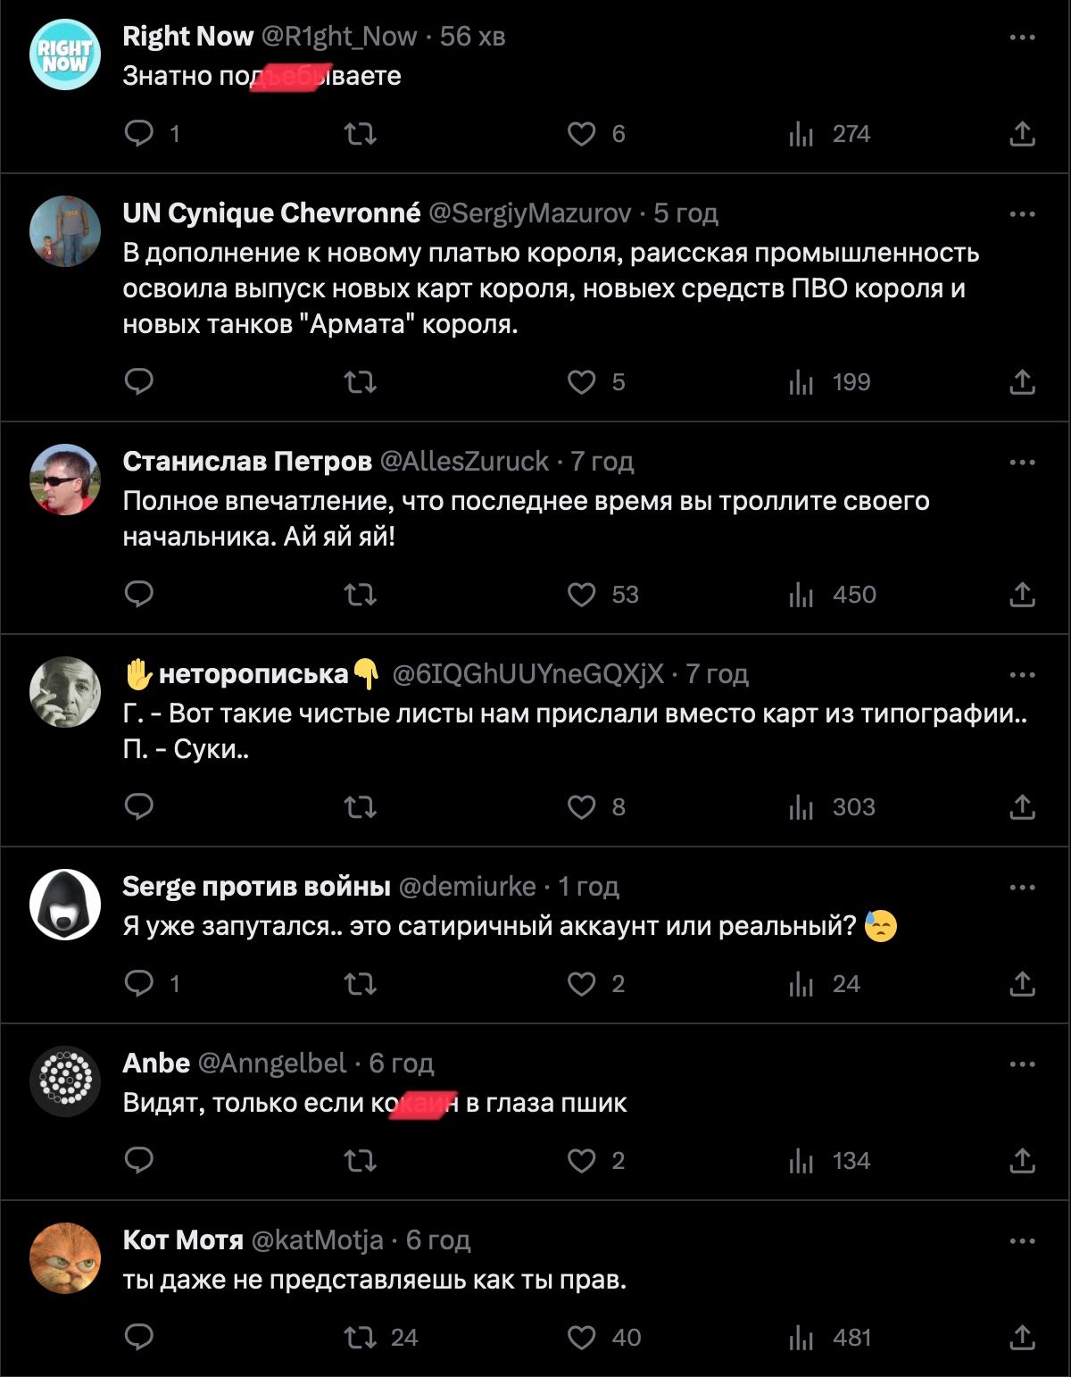Screen dimensions: 1071x1377
Task: Retweet Serge против войны's post
Action: click(361, 984)
